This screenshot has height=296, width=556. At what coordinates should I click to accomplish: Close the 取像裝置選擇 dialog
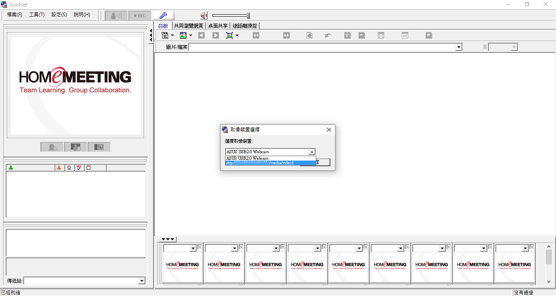click(329, 130)
